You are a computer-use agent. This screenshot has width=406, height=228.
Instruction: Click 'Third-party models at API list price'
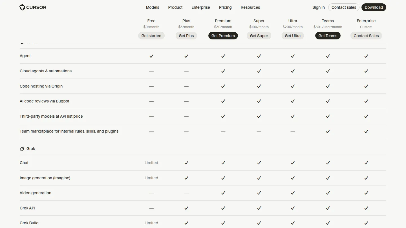coord(51,116)
